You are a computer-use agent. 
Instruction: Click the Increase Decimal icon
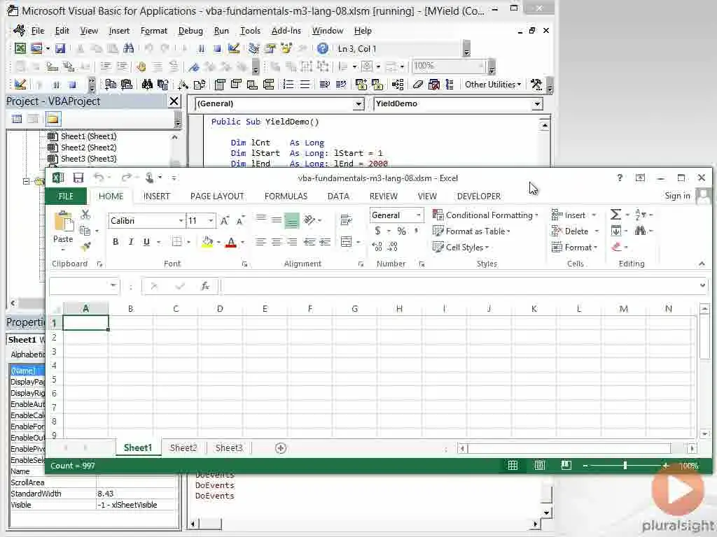377,247
